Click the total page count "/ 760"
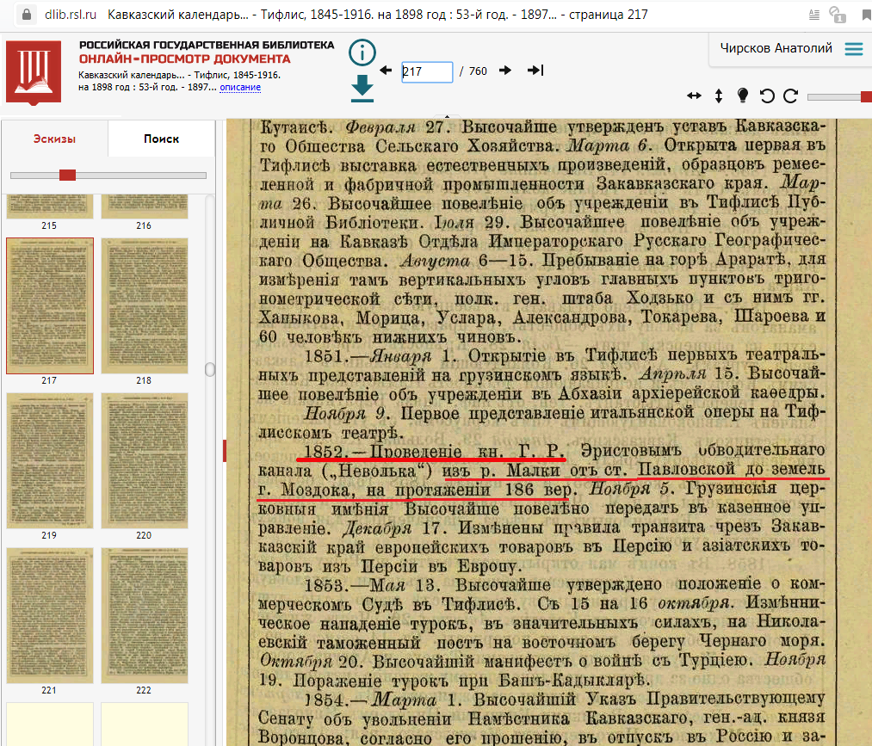872x746 pixels. tap(473, 71)
